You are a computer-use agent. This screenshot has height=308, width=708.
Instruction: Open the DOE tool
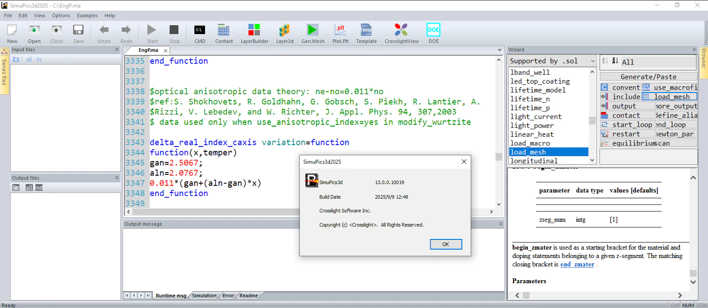[x=433, y=34]
